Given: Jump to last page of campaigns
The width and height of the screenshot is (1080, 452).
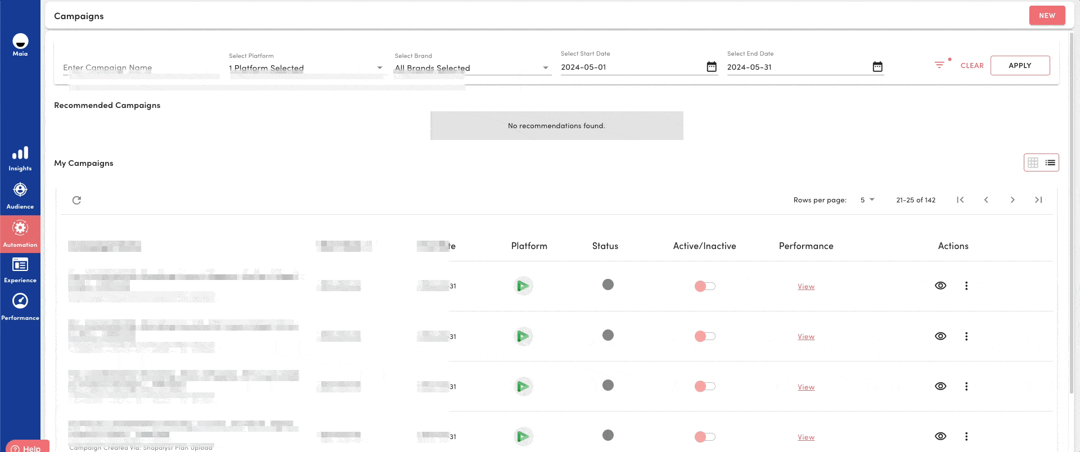Looking at the screenshot, I should 1038,200.
